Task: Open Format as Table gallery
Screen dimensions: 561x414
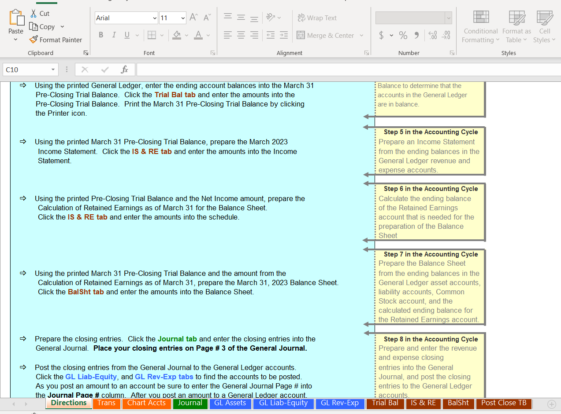Action: click(x=516, y=27)
